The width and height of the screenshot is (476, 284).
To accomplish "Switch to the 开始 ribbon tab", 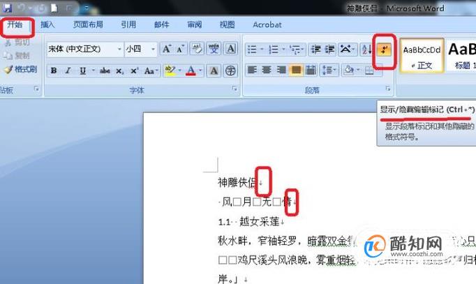I will point(15,24).
